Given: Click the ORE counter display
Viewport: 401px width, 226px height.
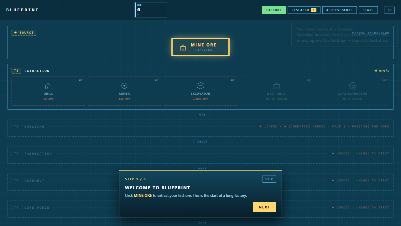Looking at the screenshot, I should click(x=151, y=10).
